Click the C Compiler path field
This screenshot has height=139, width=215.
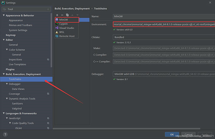coord(164,55)
